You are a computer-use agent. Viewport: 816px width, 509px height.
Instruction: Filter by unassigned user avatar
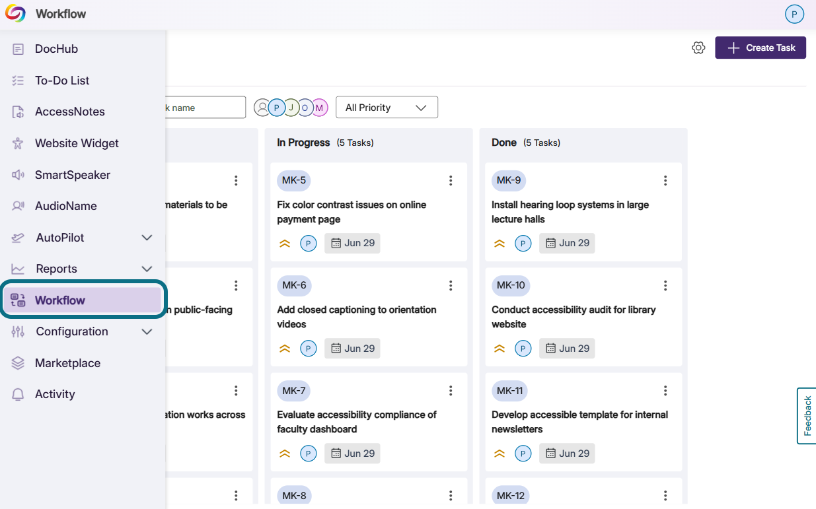click(262, 108)
